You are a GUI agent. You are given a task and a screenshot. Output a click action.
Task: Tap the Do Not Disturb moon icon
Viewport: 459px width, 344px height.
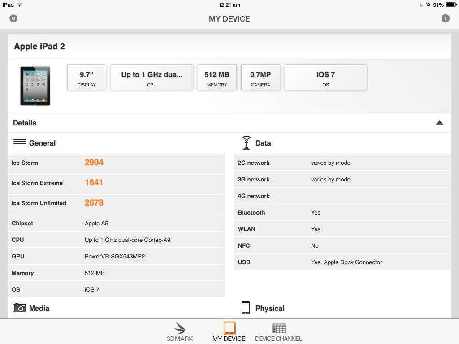click(x=421, y=4)
